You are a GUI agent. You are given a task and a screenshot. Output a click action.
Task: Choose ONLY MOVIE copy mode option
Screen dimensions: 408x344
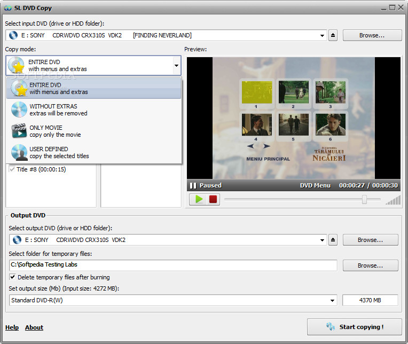click(93, 131)
